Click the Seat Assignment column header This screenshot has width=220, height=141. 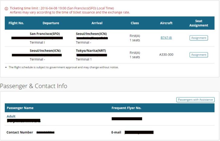[x=199, y=23]
